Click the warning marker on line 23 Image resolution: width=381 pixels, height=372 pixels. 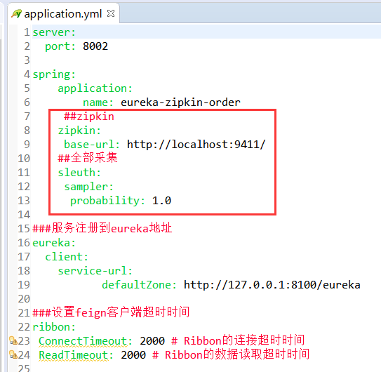click(13, 340)
